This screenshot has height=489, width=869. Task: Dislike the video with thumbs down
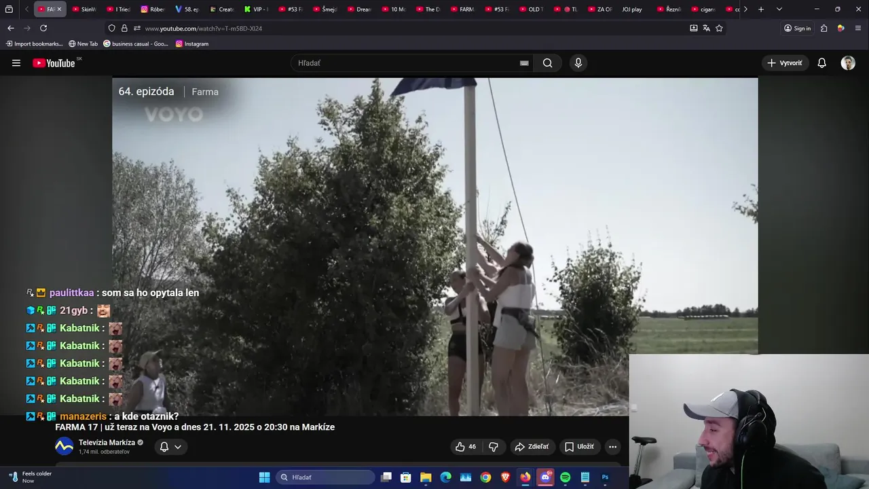tap(494, 447)
